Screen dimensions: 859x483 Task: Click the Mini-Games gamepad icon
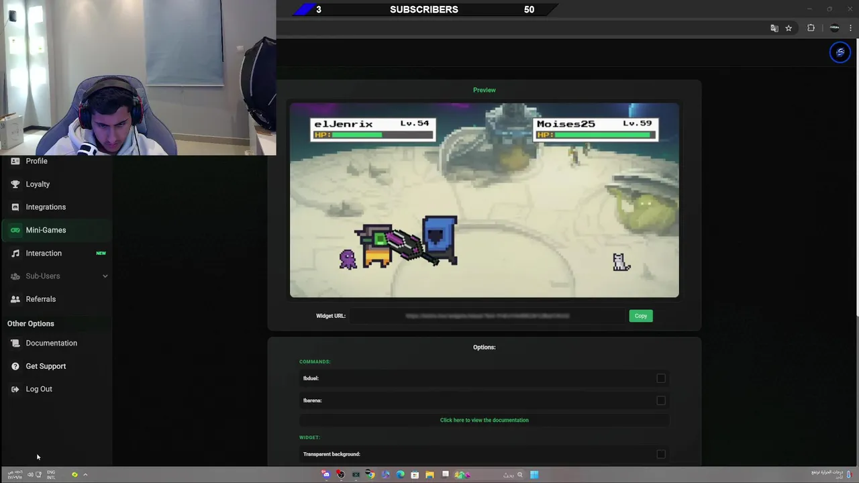pyautogui.click(x=15, y=230)
